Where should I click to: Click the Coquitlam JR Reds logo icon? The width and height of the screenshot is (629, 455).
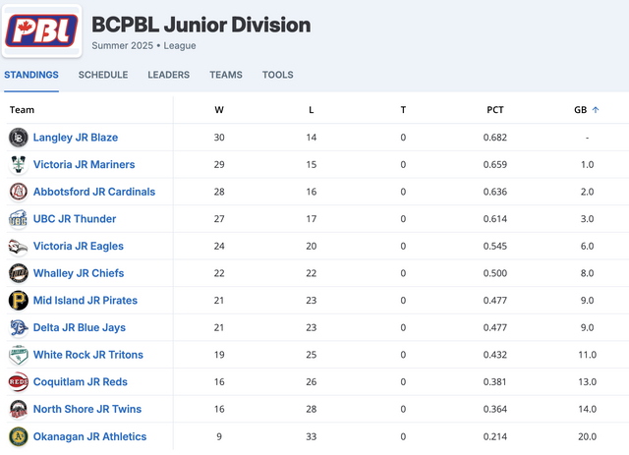[x=19, y=382]
